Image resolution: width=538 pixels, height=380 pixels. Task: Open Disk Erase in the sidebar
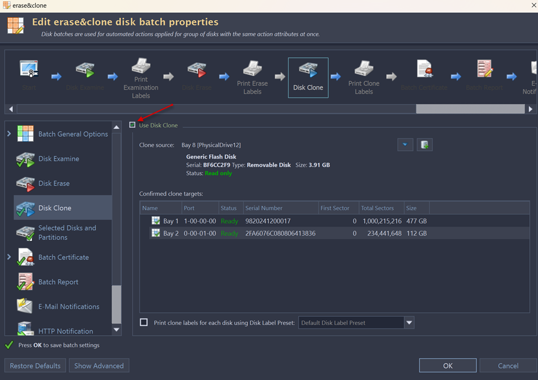(54, 183)
